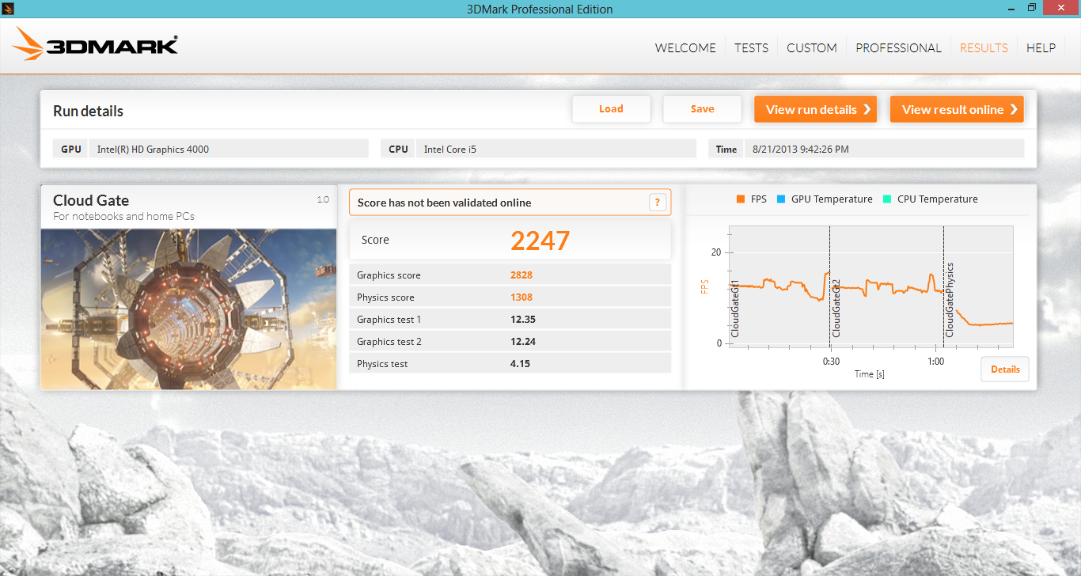The height and width of the screenshot is (576, 1081).
Task: Go to the PROFESSIONAL tab
Action: tap(898, 47)
